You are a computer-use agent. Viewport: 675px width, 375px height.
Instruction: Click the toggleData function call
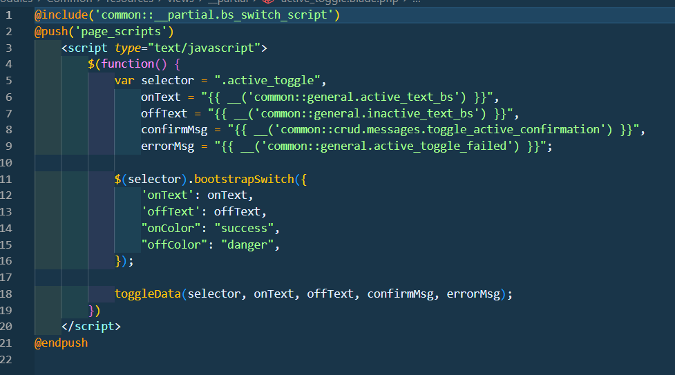coord(148,294)
